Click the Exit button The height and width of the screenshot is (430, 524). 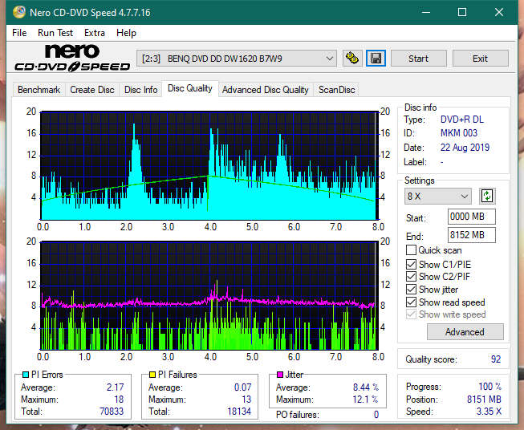point(480,59)
